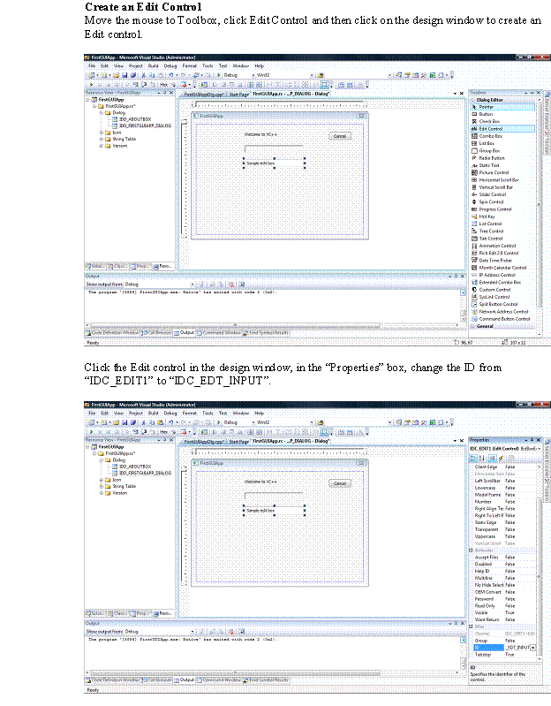This screenshot has height=706, width=551.
Task: Switch to FirstGUIAppDlg.cpp tab in Properties screenshot
Action: click(x=204, y=441)
